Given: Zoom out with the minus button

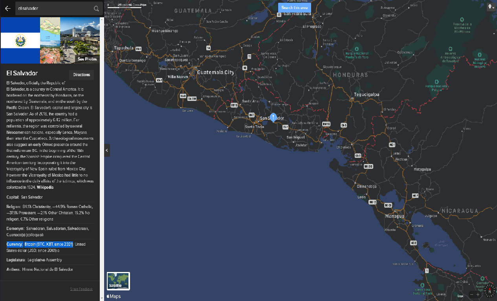Looking at the screenshot, I should pyautogui.click(x=472, y=295).
